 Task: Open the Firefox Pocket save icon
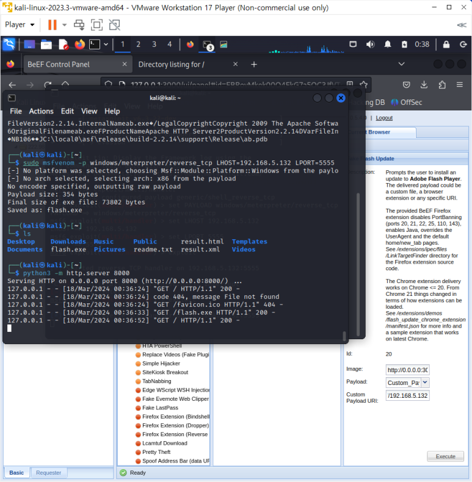[x=407, y=85]
